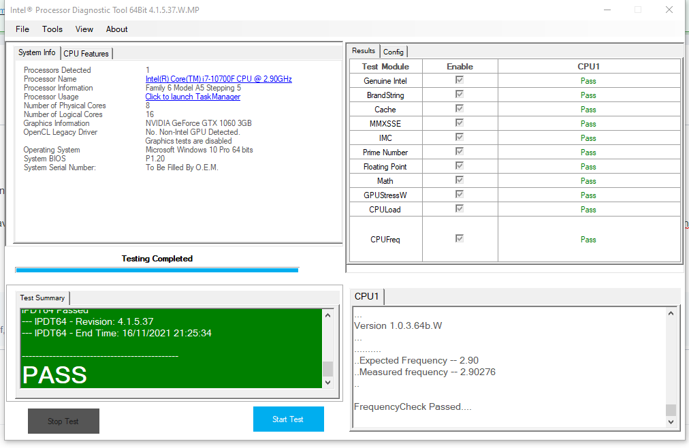
Task: Switch to the CPU Features tab
Action: [x=86, y=54]
